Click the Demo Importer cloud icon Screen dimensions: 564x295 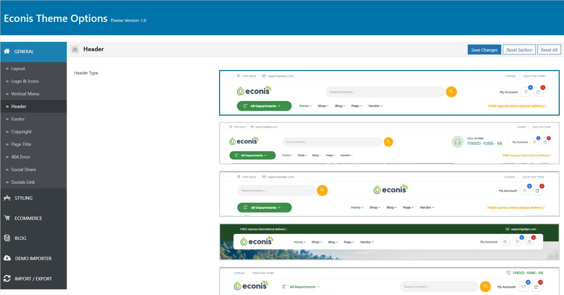point(7,258)
